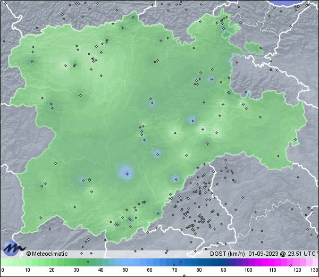Click station marker in the largest blue gust spot

[x=128, y=174]
